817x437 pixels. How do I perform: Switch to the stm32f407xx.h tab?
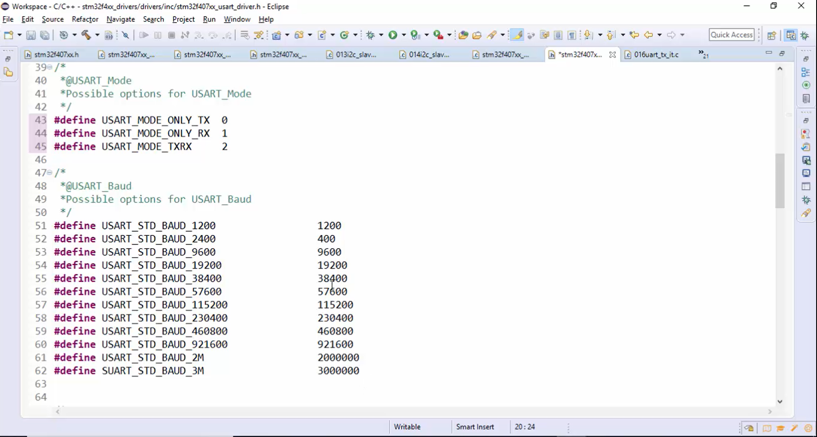pyautogui.click(x=56, y=55)
